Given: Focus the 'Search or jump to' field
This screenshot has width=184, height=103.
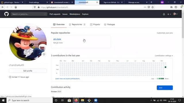Looking at the screenshot, I should coord(29,14).
